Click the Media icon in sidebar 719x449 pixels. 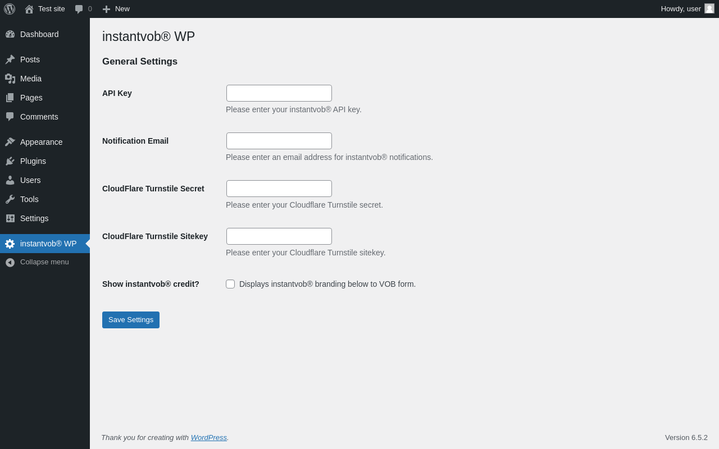(x=10, y=79)
